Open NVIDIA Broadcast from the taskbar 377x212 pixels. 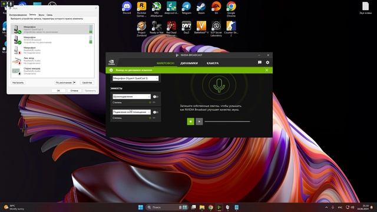pyautogui.click(x=219, y=207)
